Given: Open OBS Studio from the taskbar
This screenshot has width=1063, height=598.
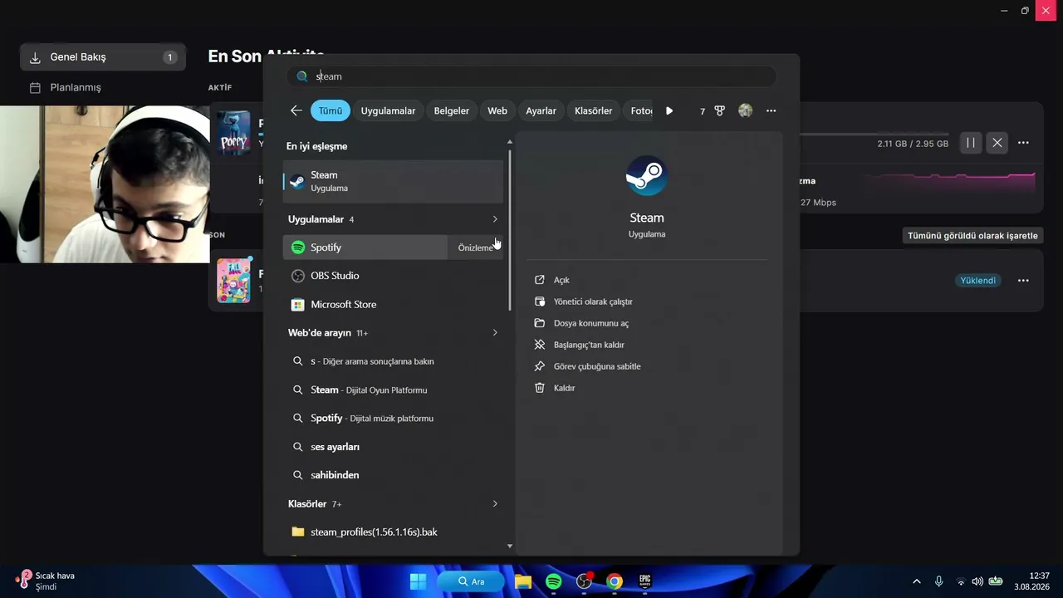Looking at the screenshot, I should click(x=584, y=581).
